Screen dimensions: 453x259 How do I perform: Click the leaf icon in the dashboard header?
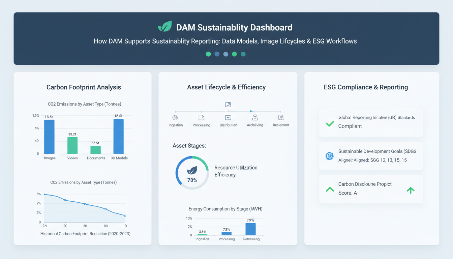[165, 26]
